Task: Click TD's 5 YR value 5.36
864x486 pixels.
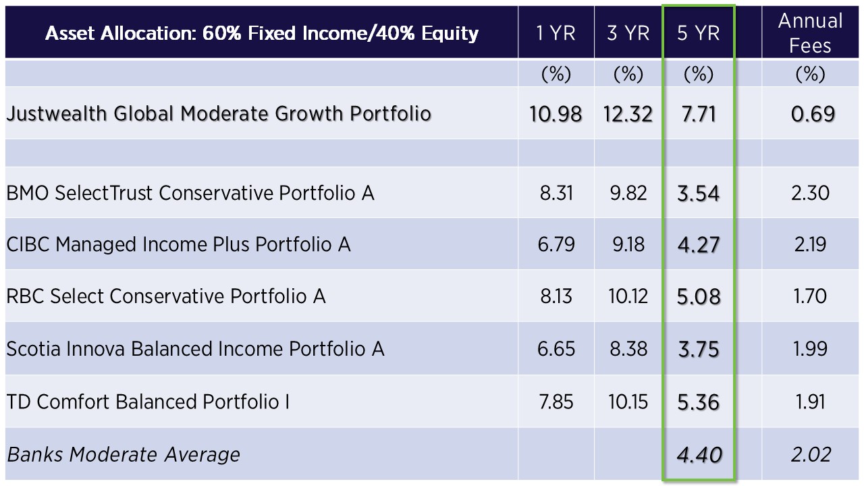Action: pos(698,402)
